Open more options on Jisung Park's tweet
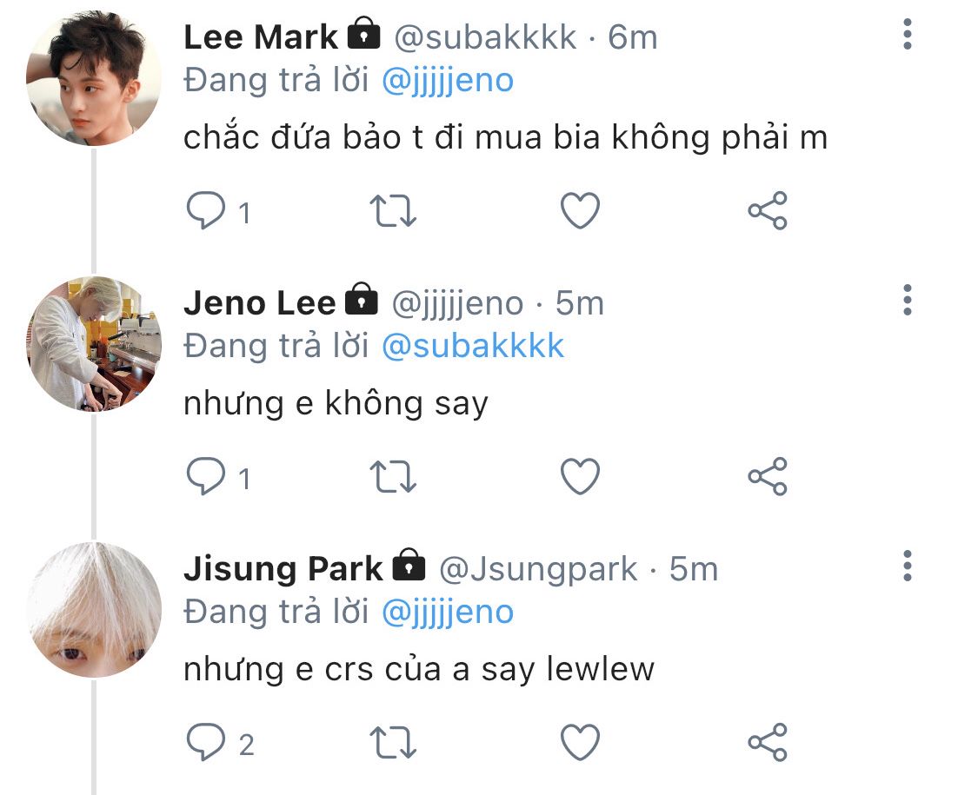The height and width of the screenshot is (795, 978). 908,566
